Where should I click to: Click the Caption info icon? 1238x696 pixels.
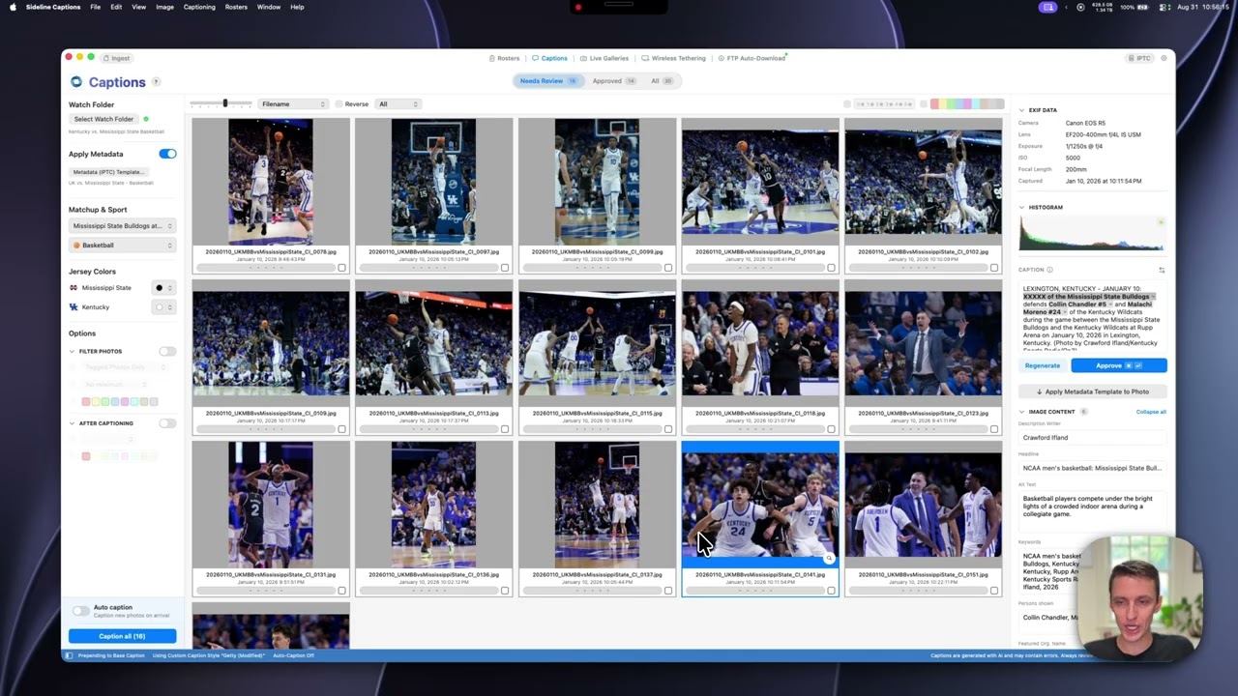click(x=1049, y=270)
